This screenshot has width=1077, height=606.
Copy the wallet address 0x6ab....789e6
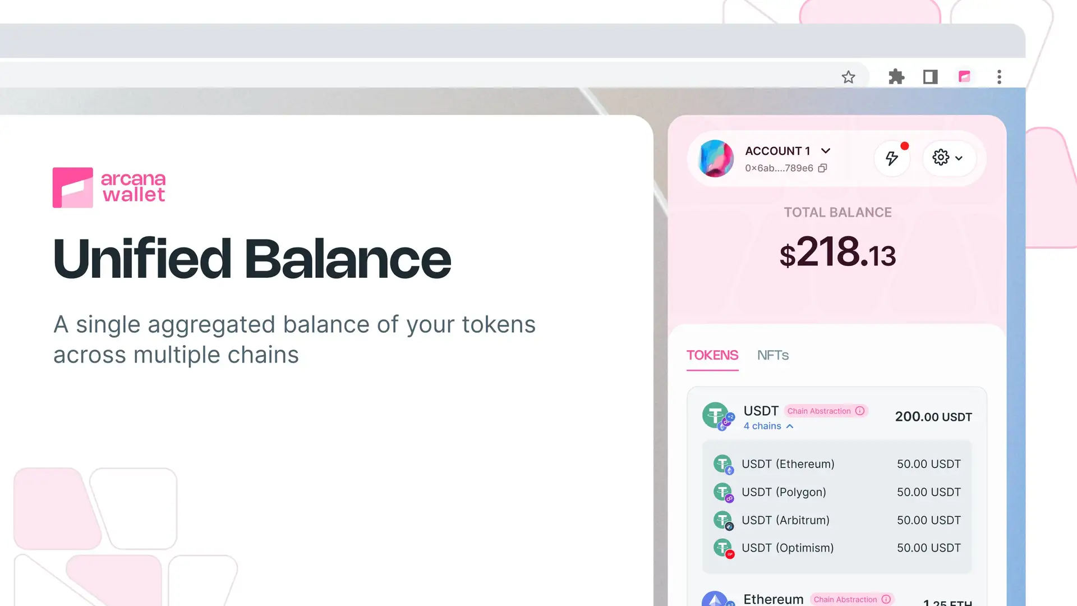click(x=822, y=168)
